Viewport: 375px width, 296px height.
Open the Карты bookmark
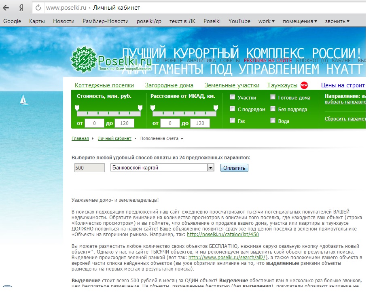click(37, 21)
